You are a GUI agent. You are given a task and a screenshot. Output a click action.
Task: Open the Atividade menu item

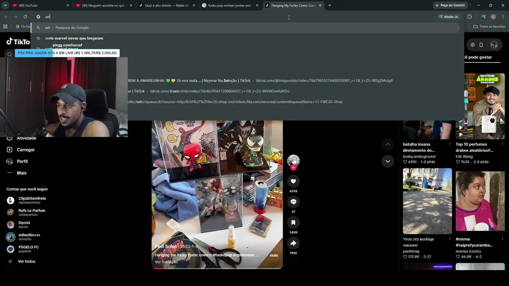(x=26, y=138)
